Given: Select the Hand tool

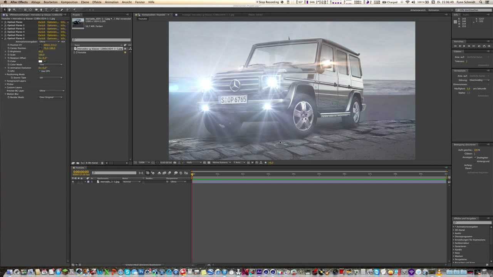Looking at the screenshot, I should click(9, 10).
